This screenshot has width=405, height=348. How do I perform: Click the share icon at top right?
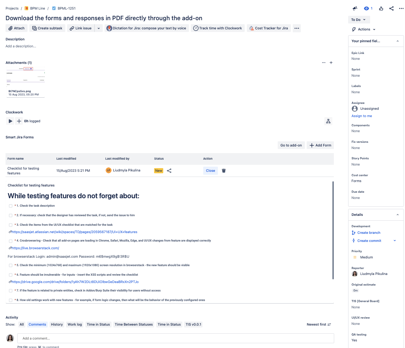point(391,8)
